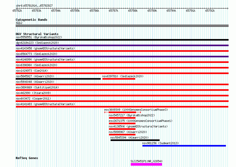
Task: Click the red nsv6397810 variant bar
Action: click(119, 79)
